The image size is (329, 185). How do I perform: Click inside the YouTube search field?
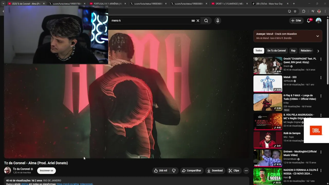[x=150, y=21]
